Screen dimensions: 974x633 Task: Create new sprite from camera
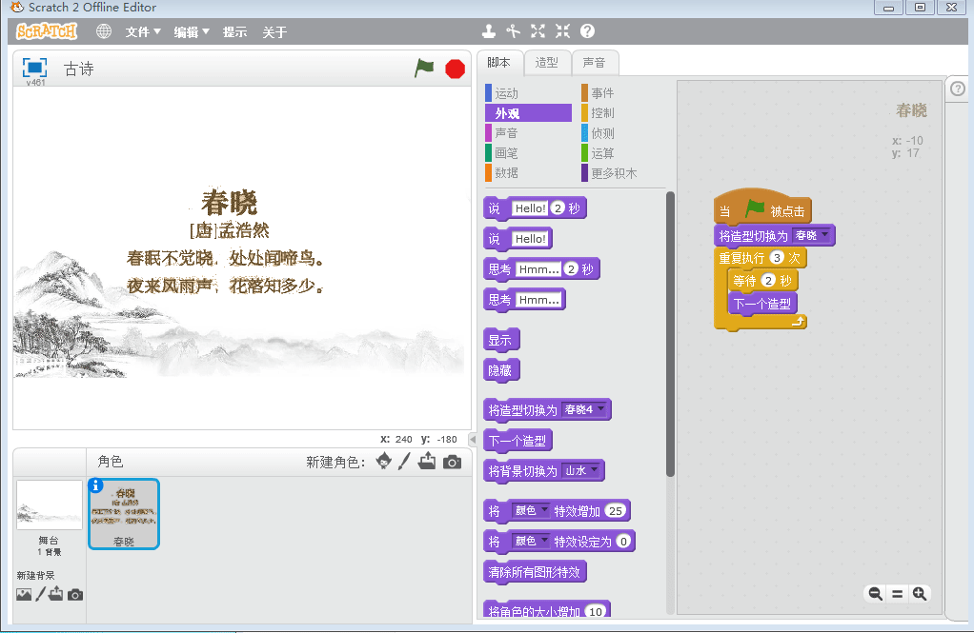click(x=452, y=463)
